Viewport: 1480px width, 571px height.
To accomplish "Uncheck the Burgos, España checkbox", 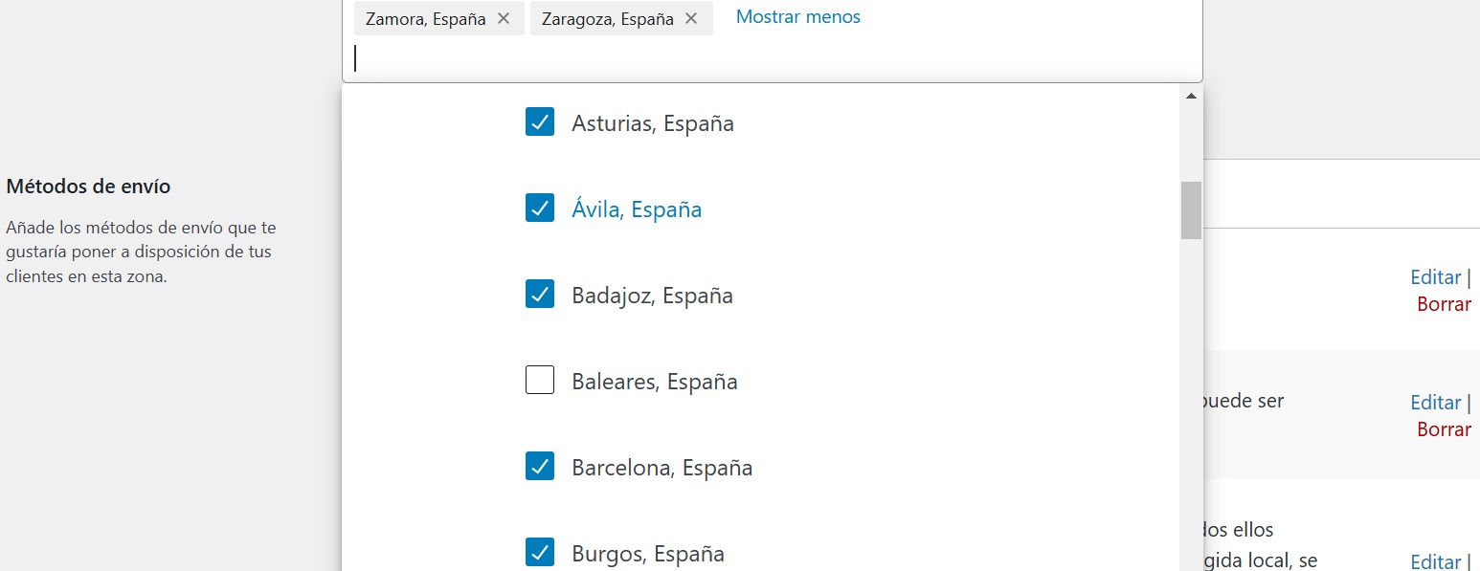I will click(x=540, y=552).
